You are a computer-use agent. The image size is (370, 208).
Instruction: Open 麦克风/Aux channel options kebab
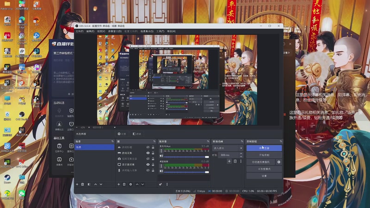point(161,151)
